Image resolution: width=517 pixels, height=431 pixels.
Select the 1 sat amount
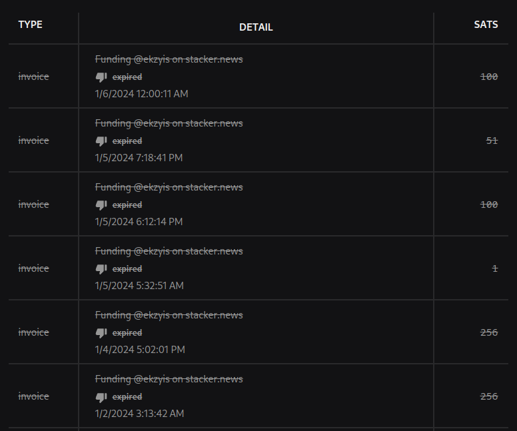[494, 268]
